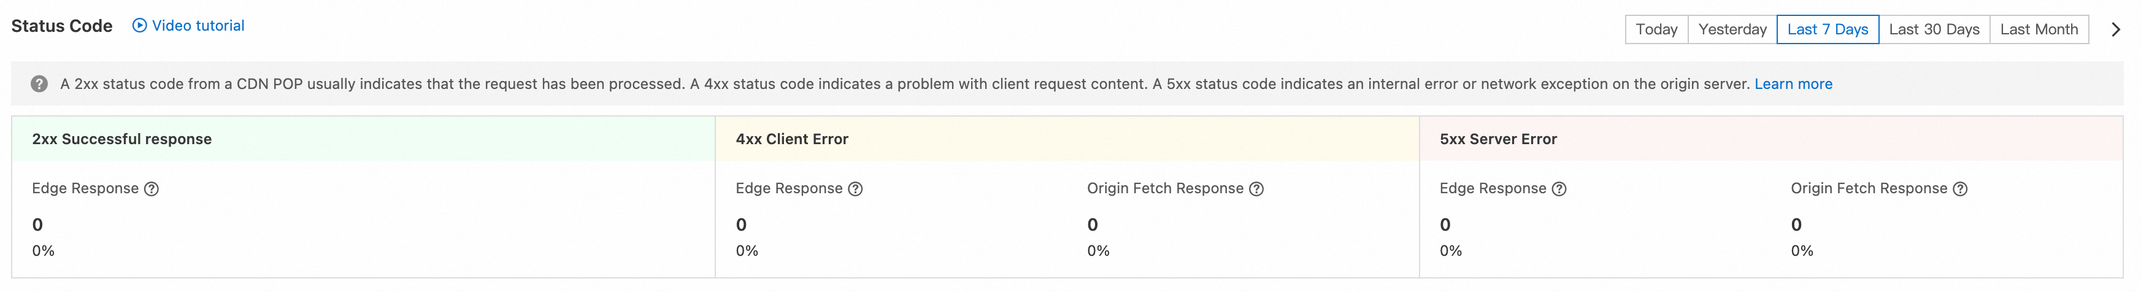Viewport: 2141px width, 292px height.
Task: Select the Yesterday time range
Action: click(x=1732, y=29)
